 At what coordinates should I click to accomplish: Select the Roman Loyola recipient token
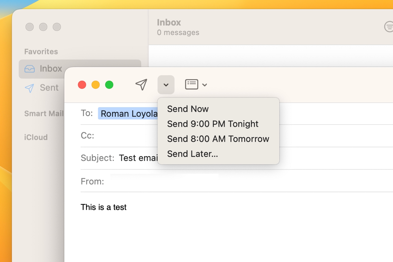click(129, 113)
